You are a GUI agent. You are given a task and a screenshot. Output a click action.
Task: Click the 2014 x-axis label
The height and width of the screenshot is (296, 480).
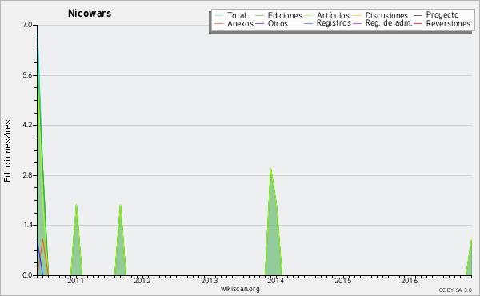(276, 280)
